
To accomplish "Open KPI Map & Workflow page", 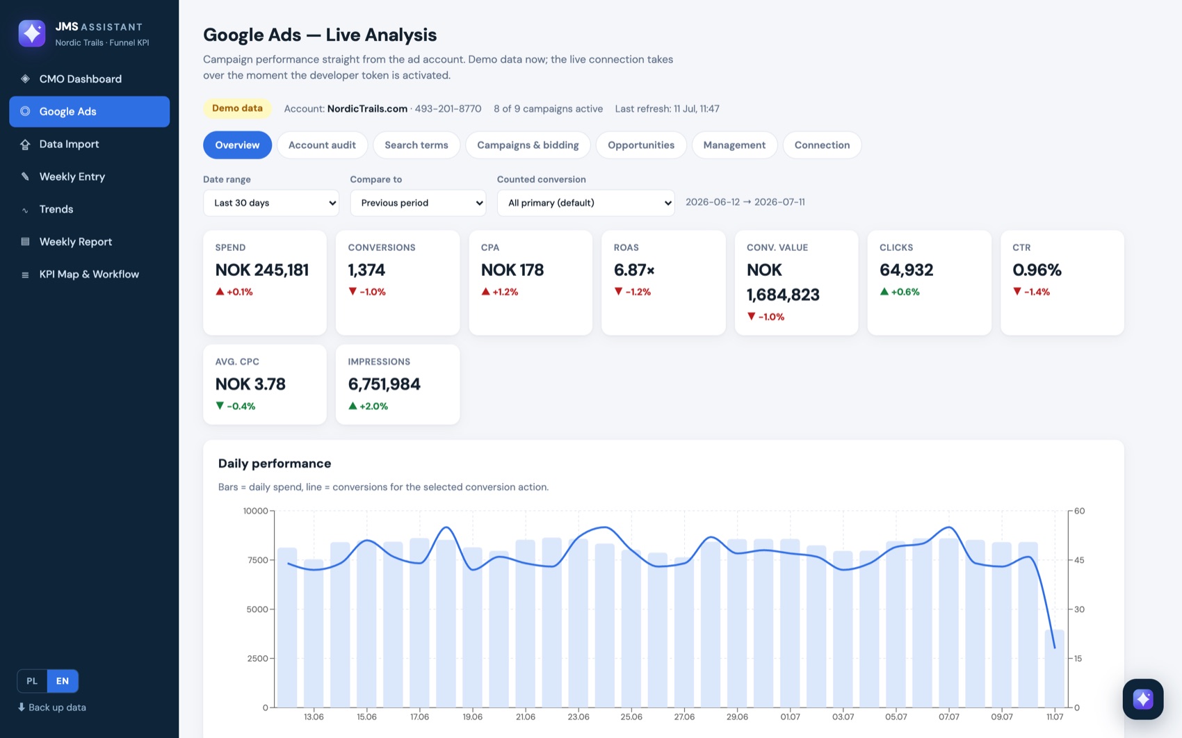I will click(89, 274).
